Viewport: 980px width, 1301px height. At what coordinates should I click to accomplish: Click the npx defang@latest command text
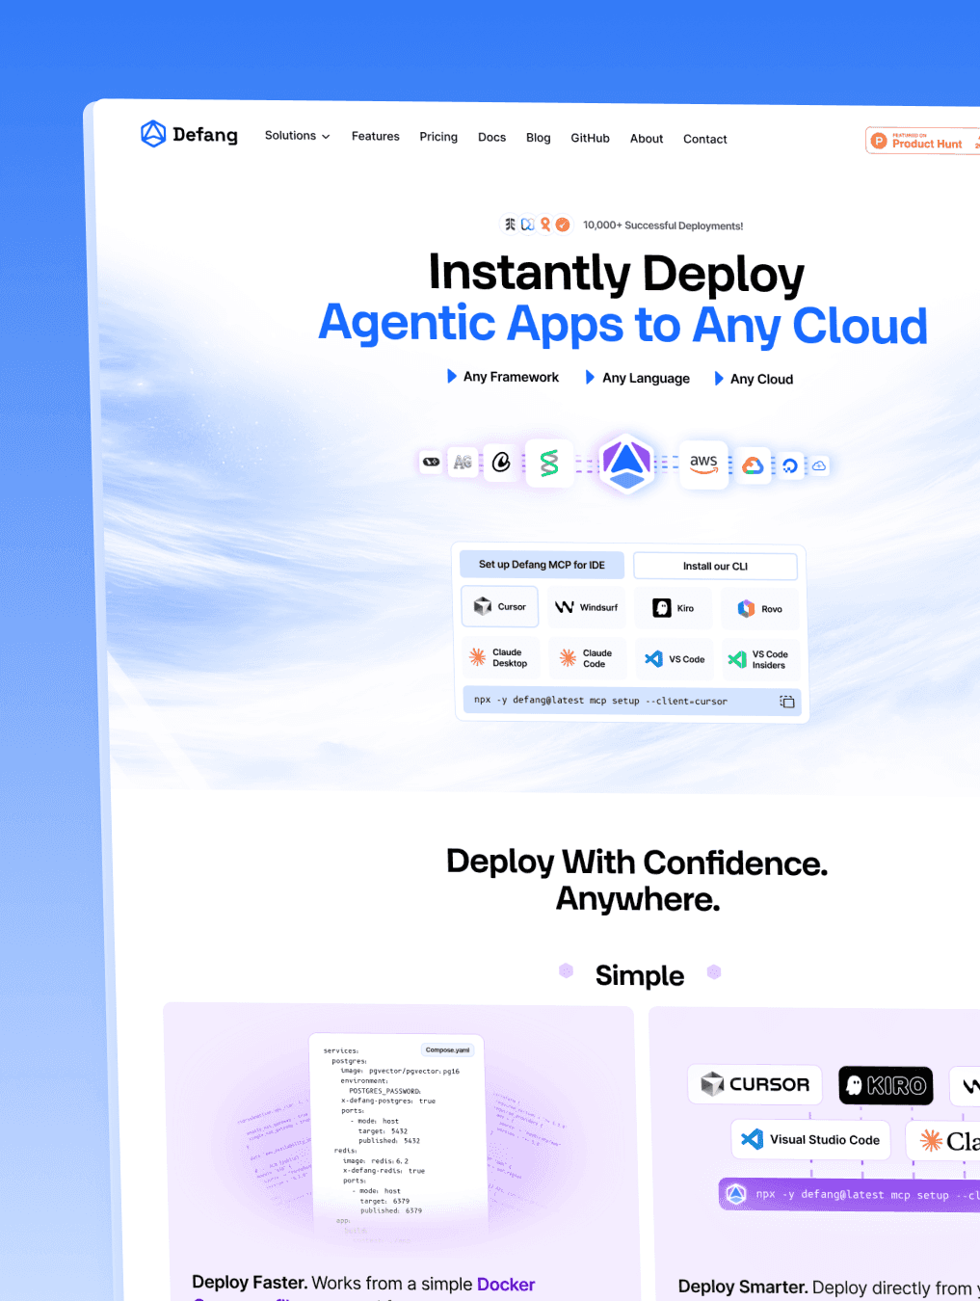pyautogui.click(x=600, y=701)
